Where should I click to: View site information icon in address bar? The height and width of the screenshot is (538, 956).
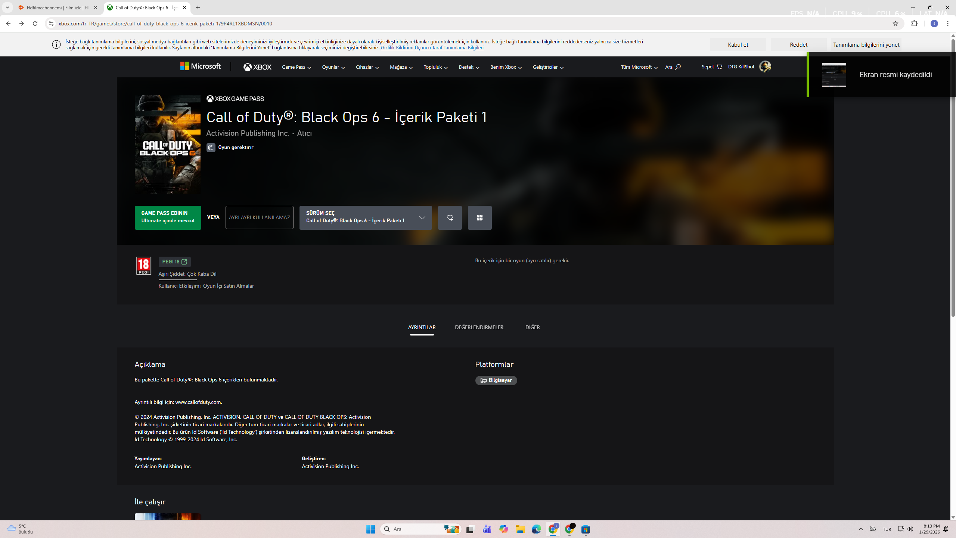pyautogui.click(x=51, y=24)
